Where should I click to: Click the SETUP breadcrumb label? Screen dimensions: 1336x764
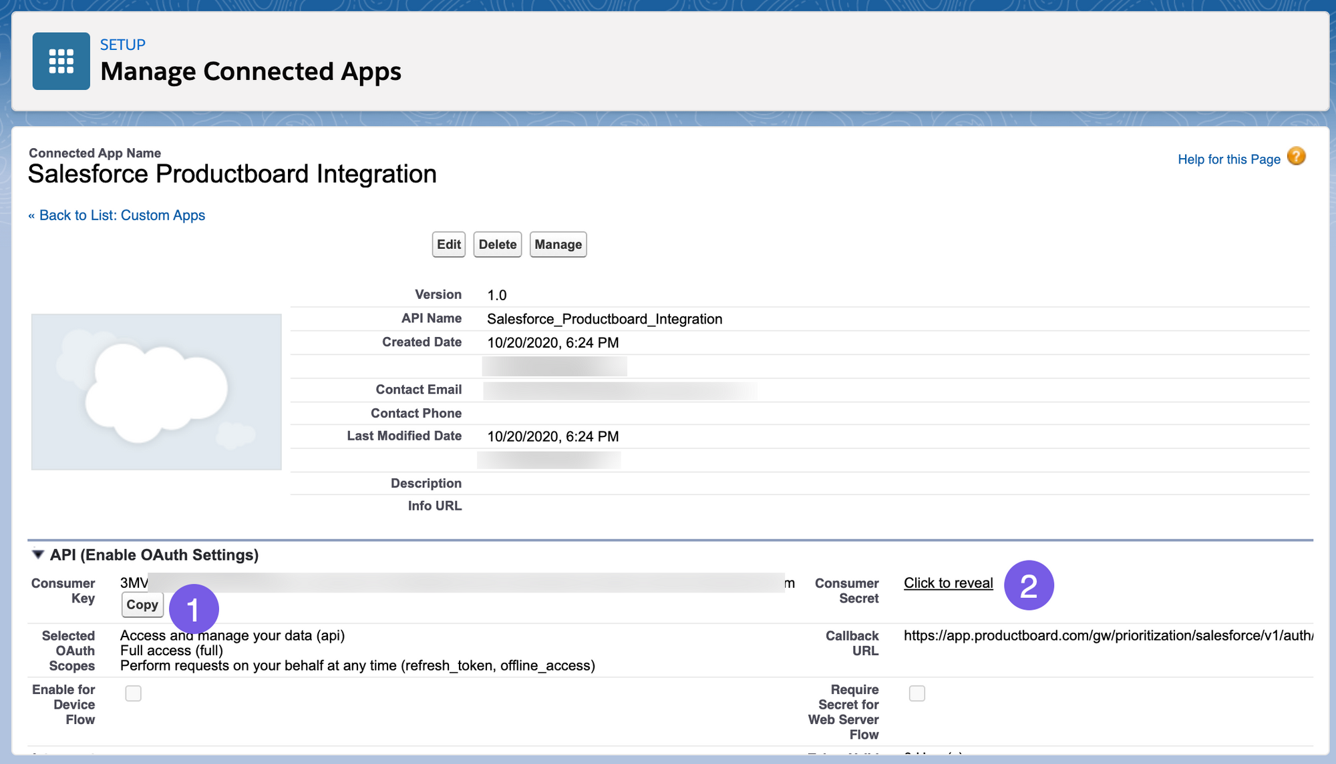coord(123,45)
